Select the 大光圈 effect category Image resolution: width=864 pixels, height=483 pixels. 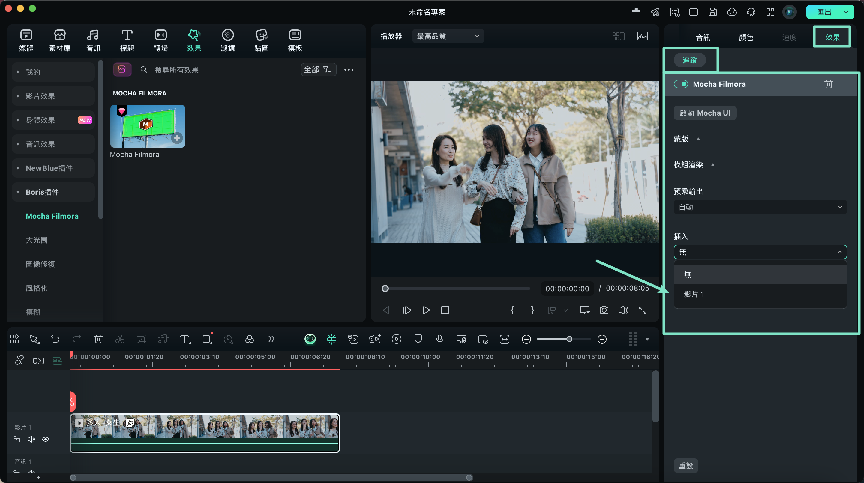(37, 240)
